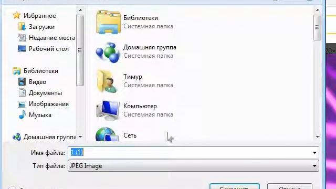This screenshot has height=189, width=336.
Task: Click file list scroll down arrow
Action: coord(317,136)
